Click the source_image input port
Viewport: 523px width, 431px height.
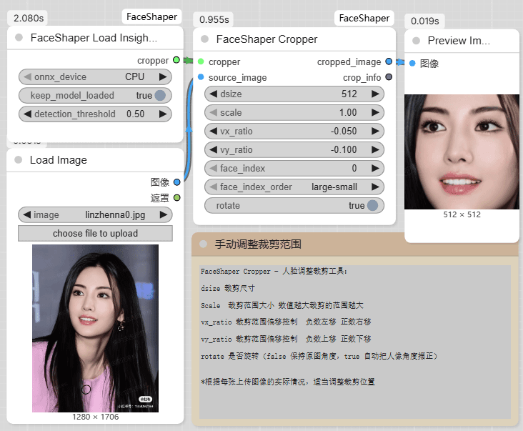click(x=201, y=77)
